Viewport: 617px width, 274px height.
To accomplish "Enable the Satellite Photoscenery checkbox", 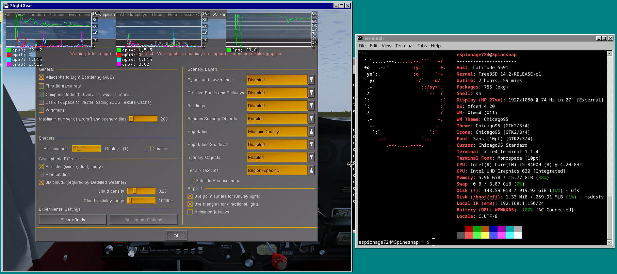I will pyautogui.click(x=191, y=181).
